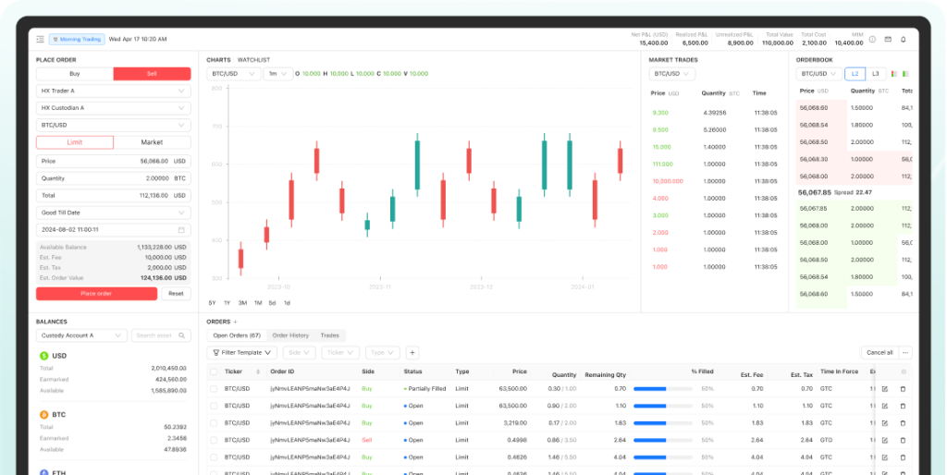Image resolution: width=947 pixels, height=475 pixels.
Task: Open the Trades tab in Orders
Action: coord(330,335)
